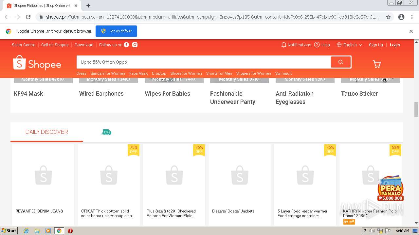
Task: Open Shopee's Facebook page icon
Action: [x=126, y=45]
